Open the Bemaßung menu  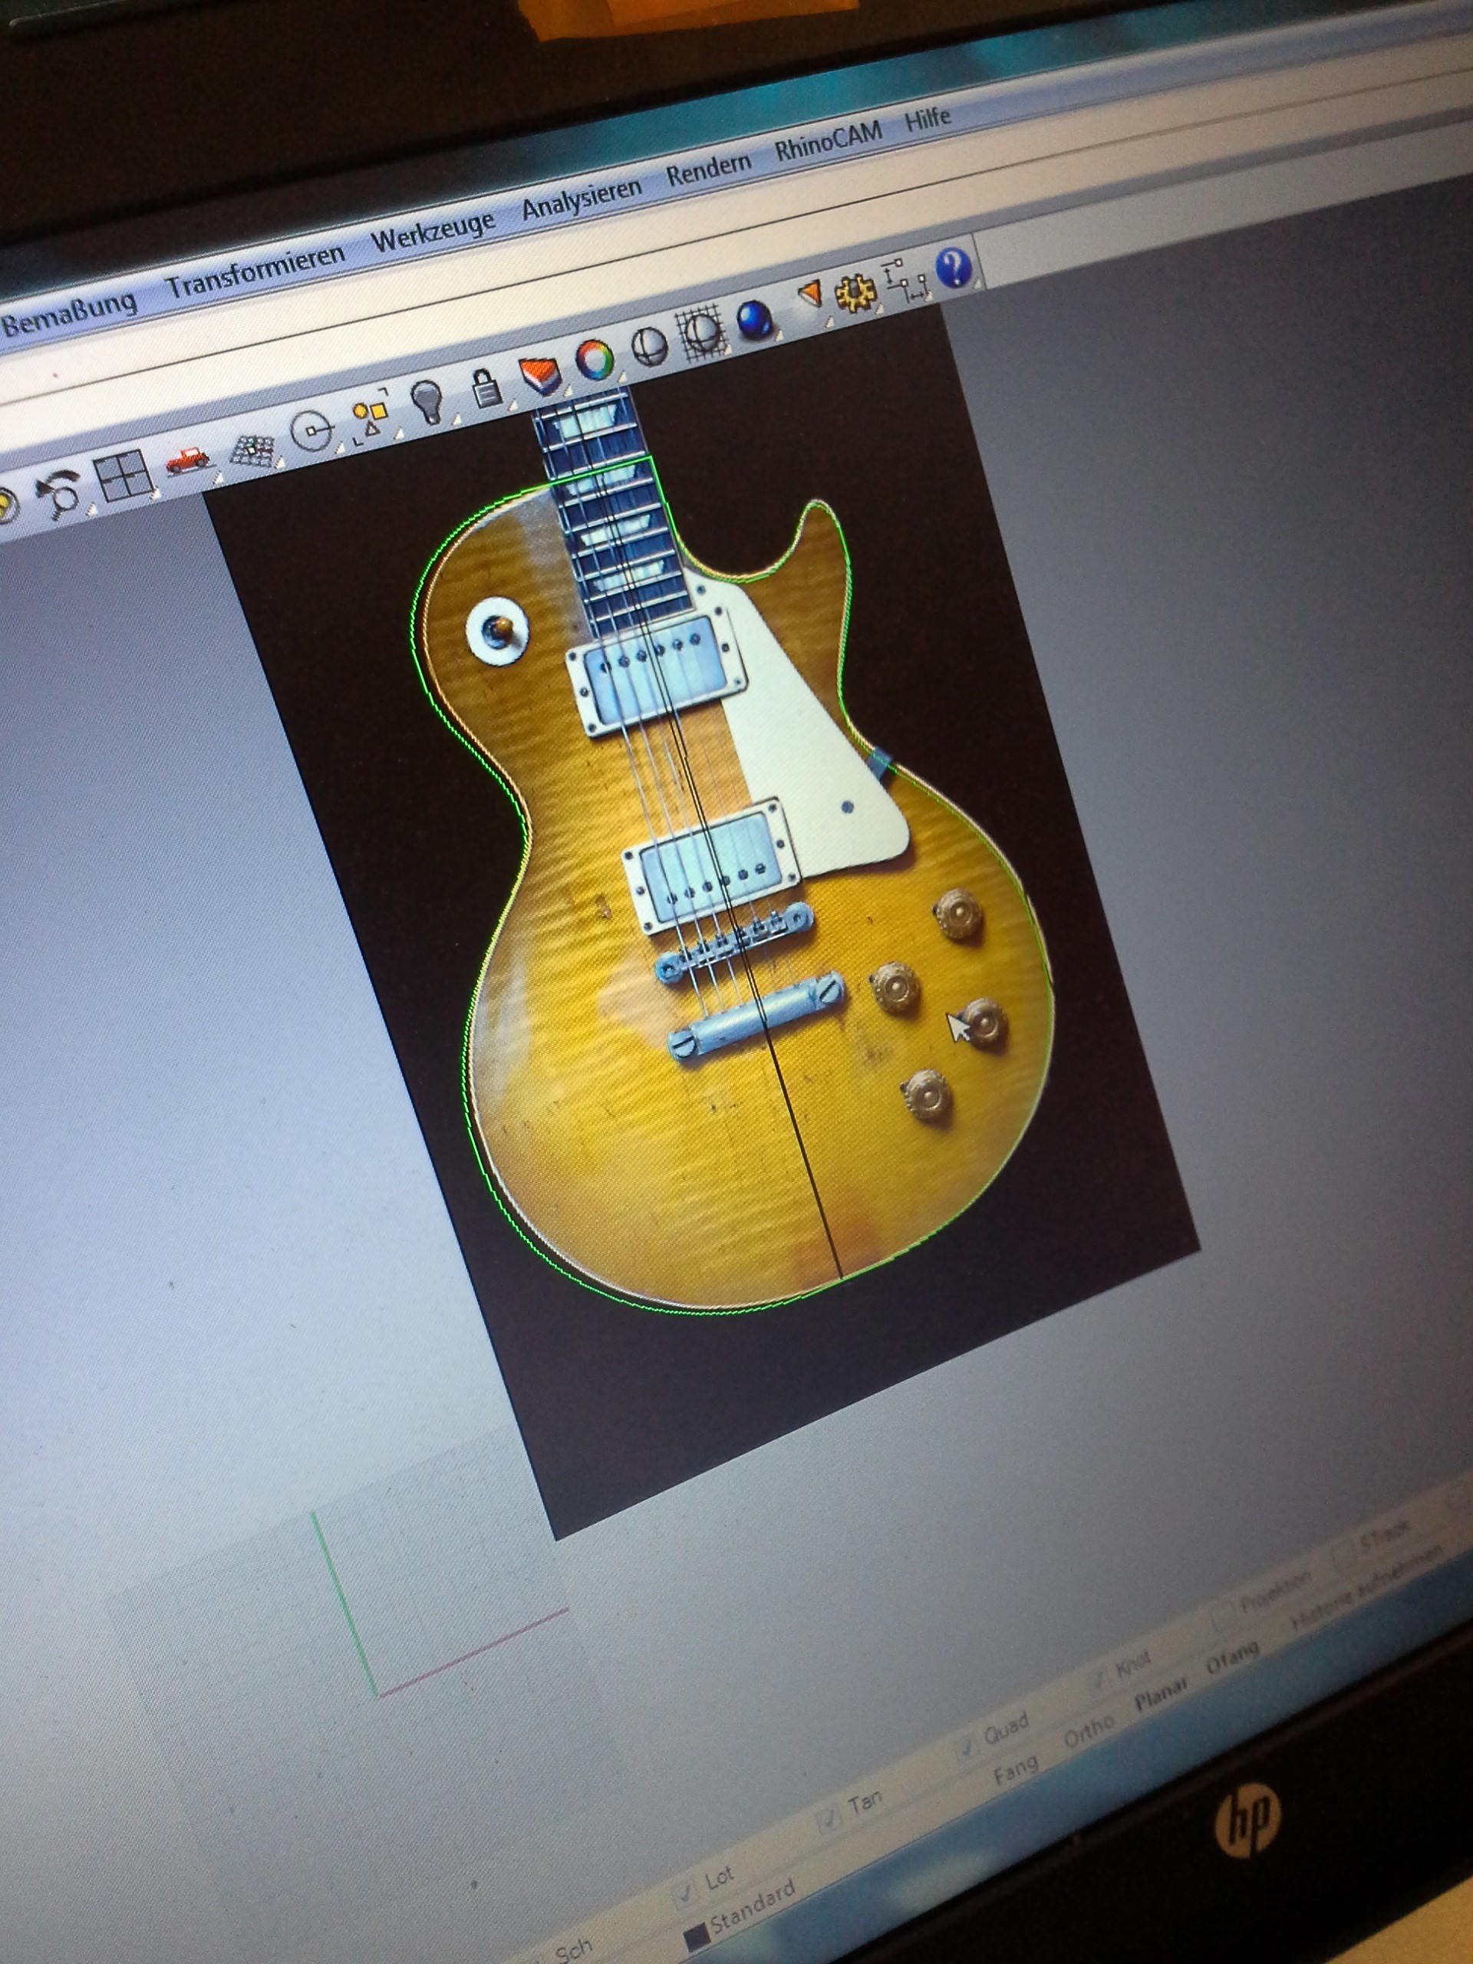(x=69, y=315)
